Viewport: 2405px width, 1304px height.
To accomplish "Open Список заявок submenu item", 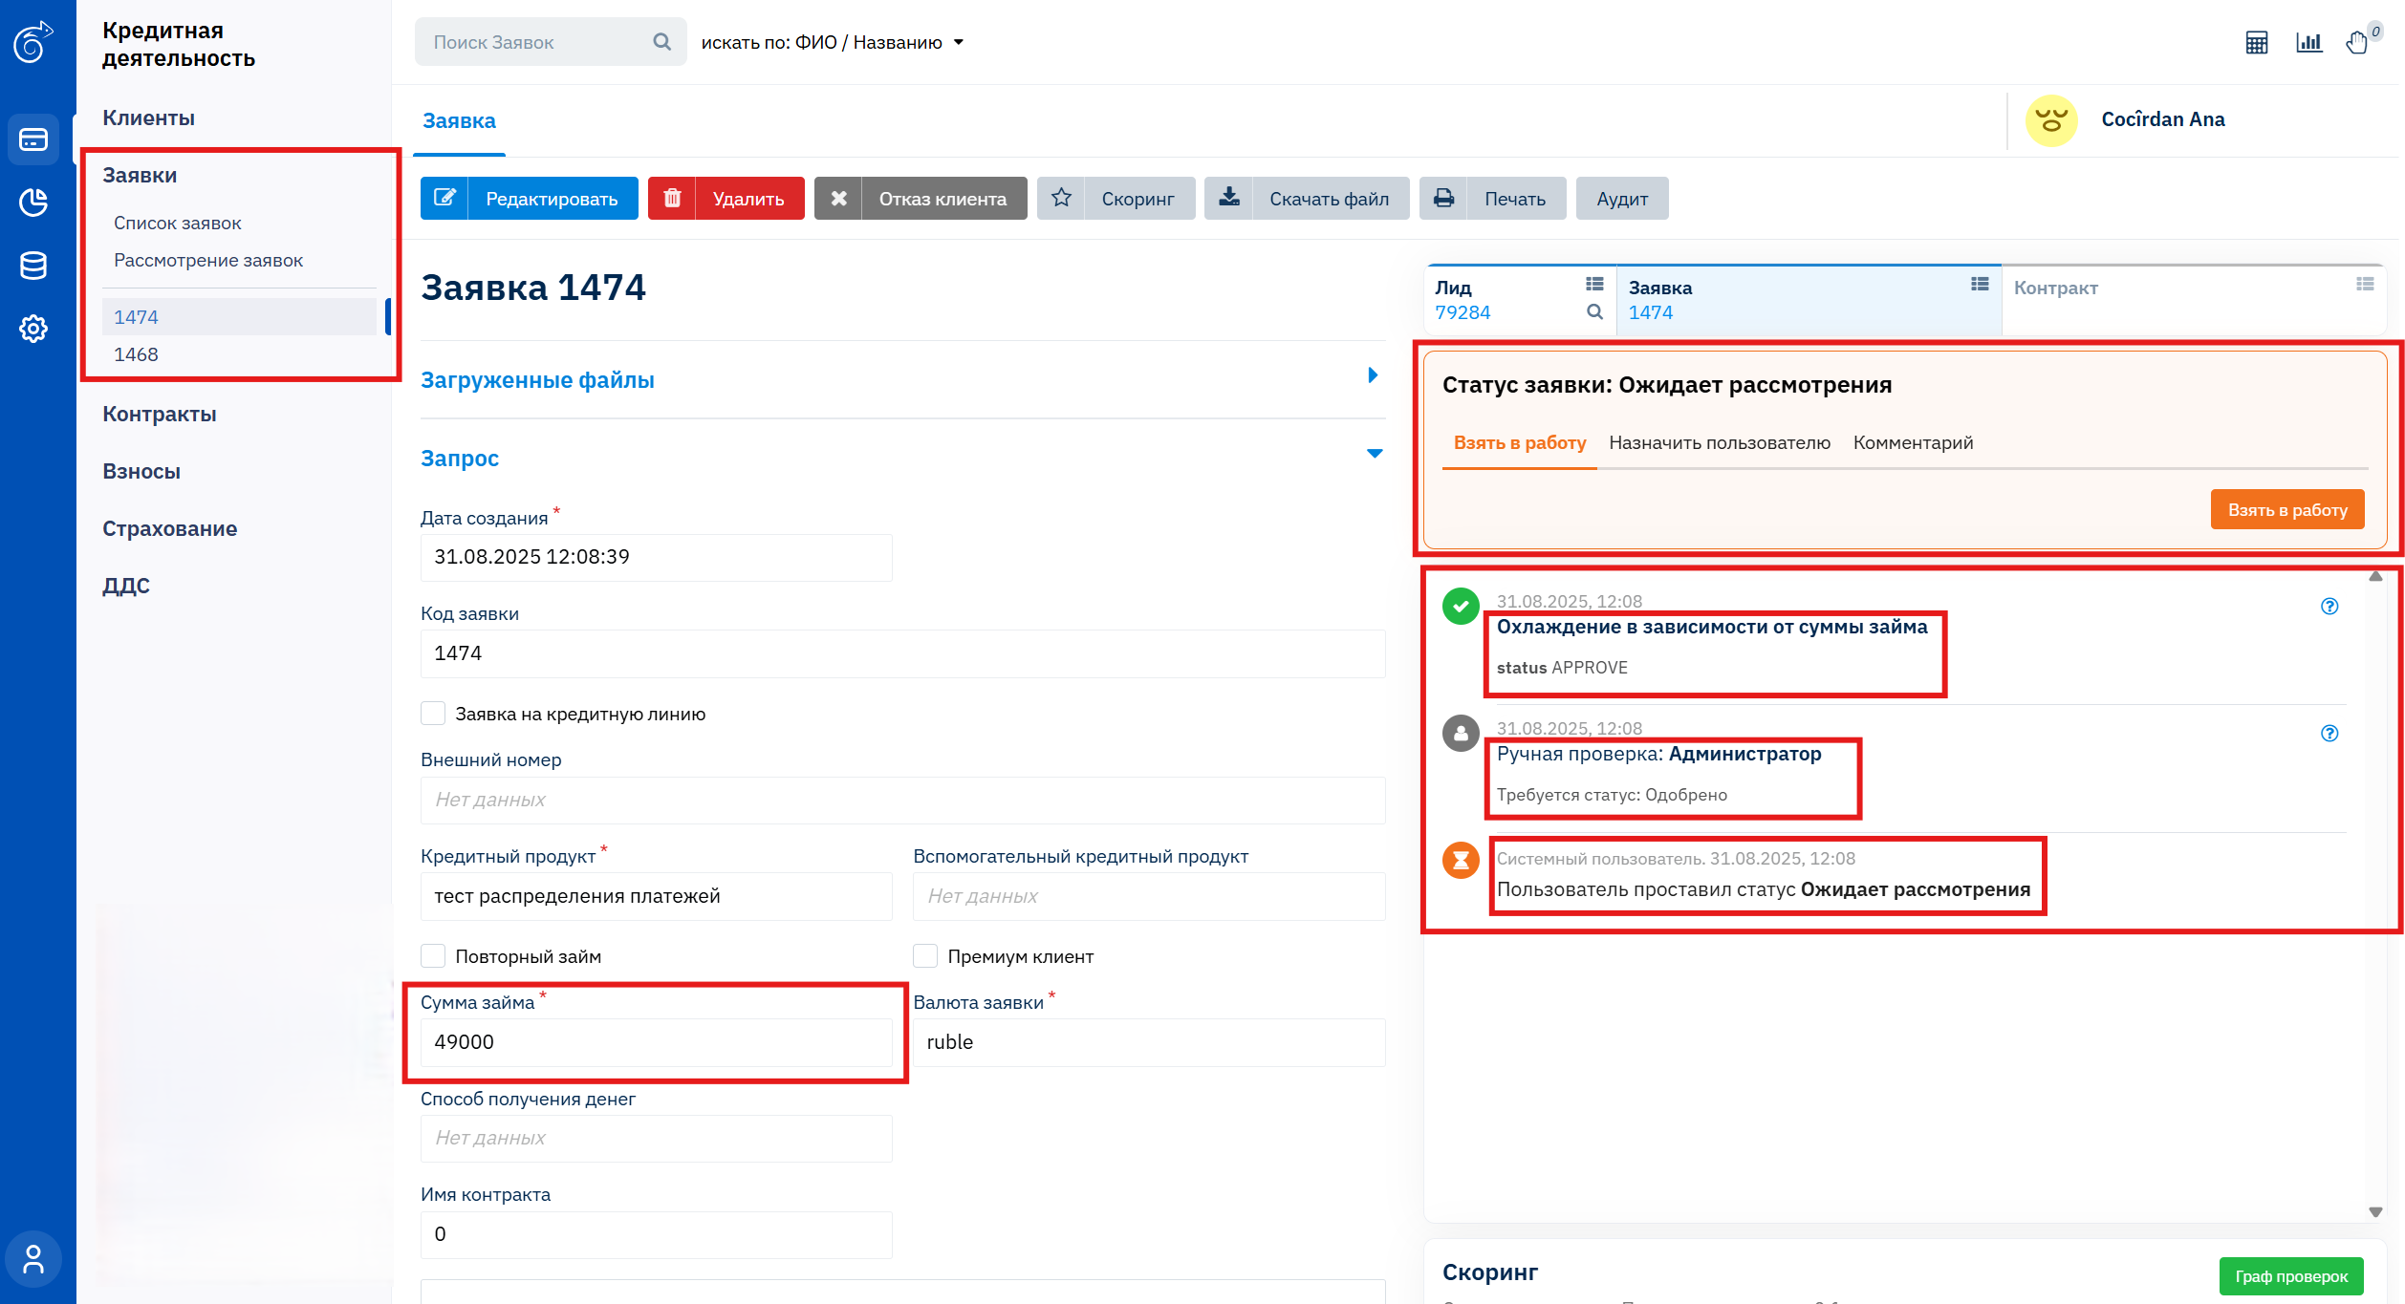I will click(178, 223).
